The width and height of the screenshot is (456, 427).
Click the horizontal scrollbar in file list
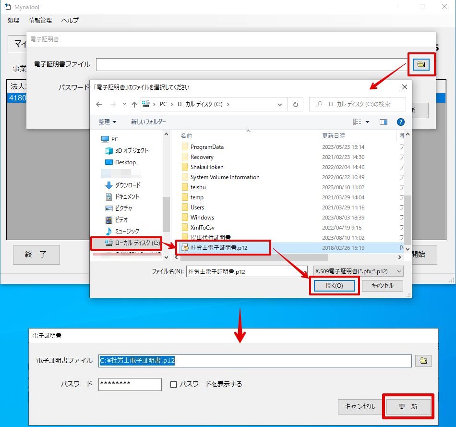click(254, 257)
